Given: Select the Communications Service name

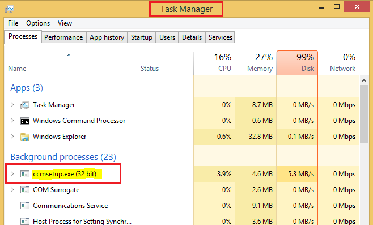Looking at the screenshot, I should click(70, 206).
